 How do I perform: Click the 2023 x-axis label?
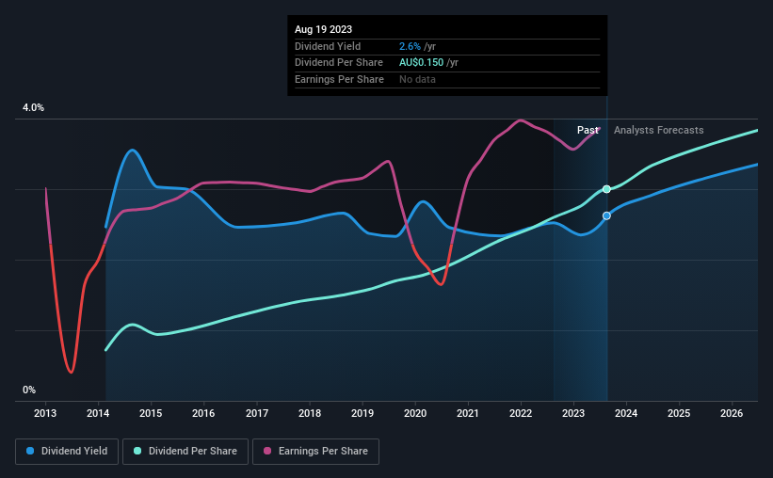pos(573,413)
